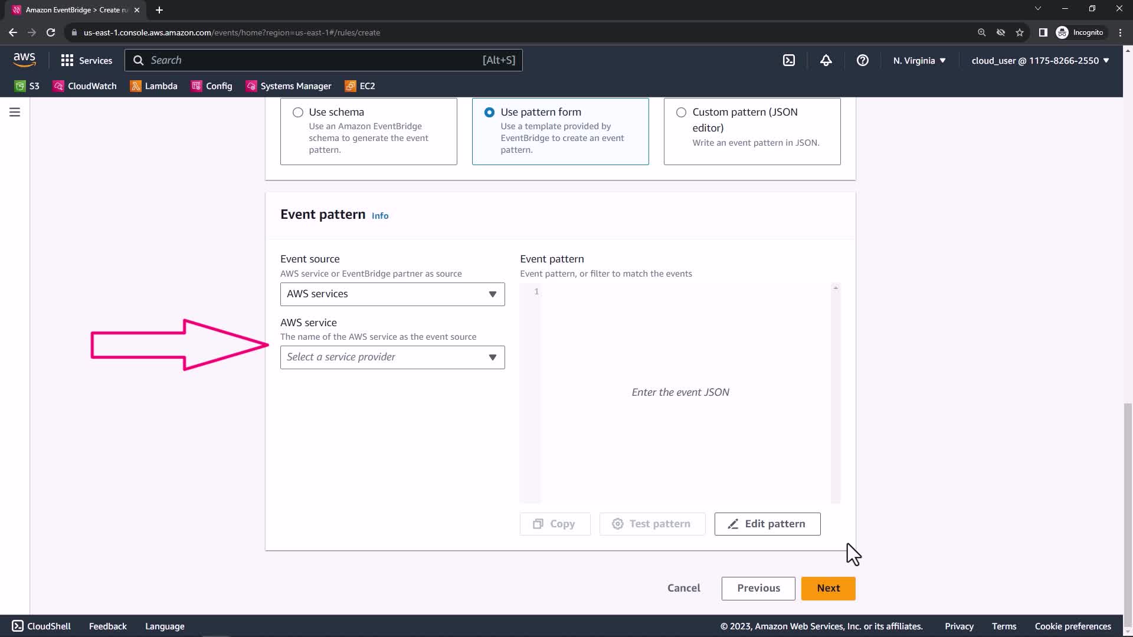Choose Custom pattern JSON editor option
Screen dimensions: 1133x637
pyautogui.click(x=681, y=112)
